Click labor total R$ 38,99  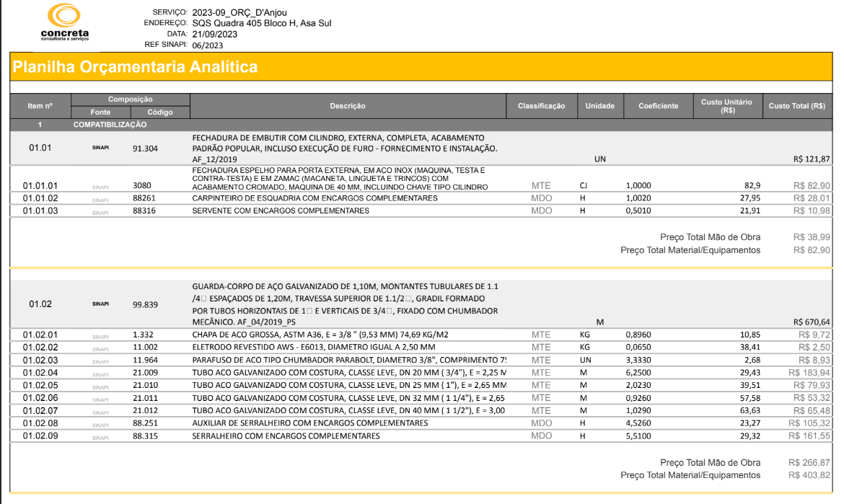coord(812,237)
